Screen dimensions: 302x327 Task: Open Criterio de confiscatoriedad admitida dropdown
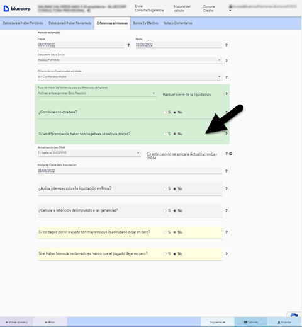130,77
